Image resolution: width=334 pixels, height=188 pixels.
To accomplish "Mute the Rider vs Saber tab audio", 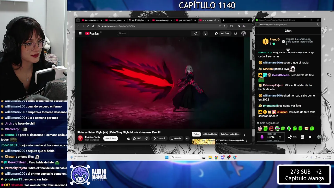I will pyautogui.click(x=215, y=20).
